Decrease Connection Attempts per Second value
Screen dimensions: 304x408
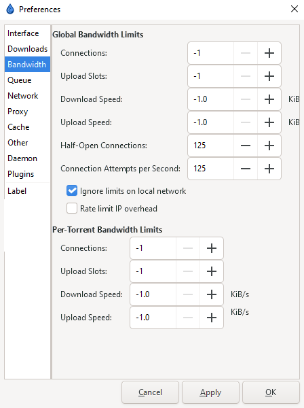246,169
